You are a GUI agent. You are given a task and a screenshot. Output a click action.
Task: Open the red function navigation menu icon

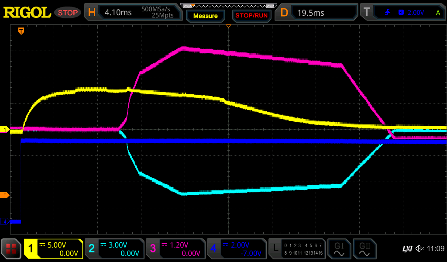(12, 249)
